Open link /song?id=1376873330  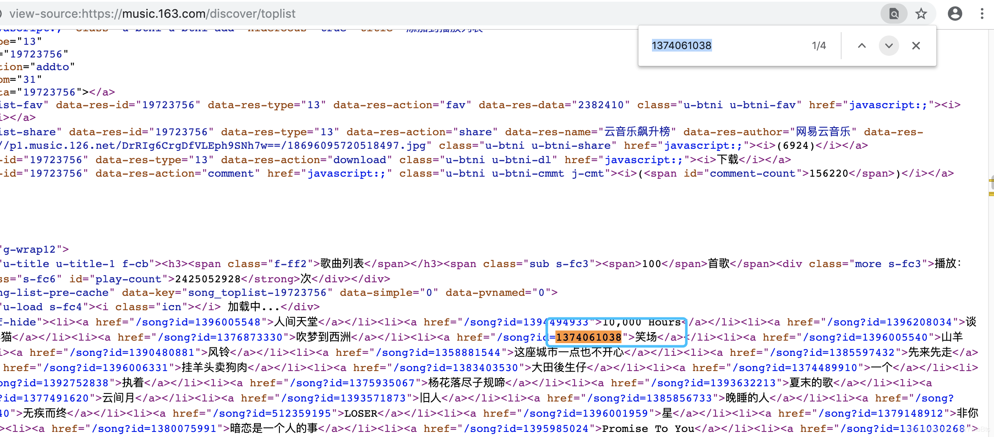click(220, 338)
